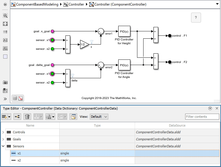The image size is (221, 167).
Task: Select the x1 element row
Action: coord(115,153)
